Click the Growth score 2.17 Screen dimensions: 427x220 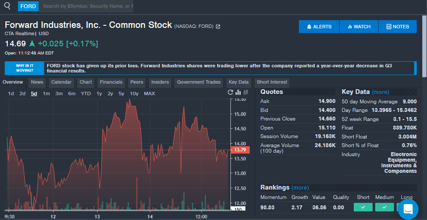(x=297, y=208)
